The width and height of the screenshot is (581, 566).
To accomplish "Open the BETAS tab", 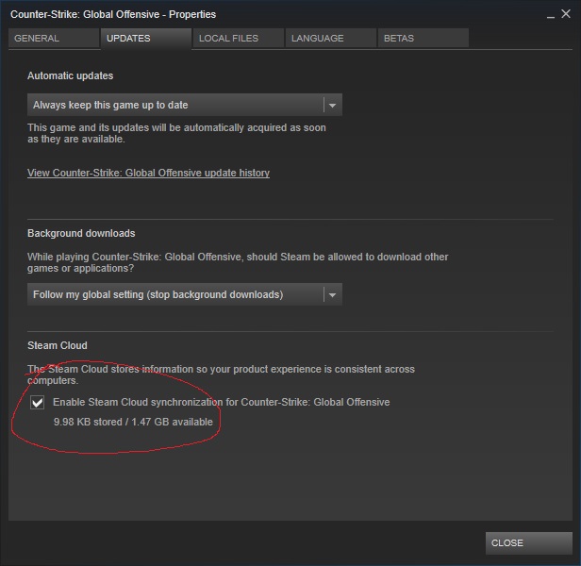I will click(x=423, y=38).
